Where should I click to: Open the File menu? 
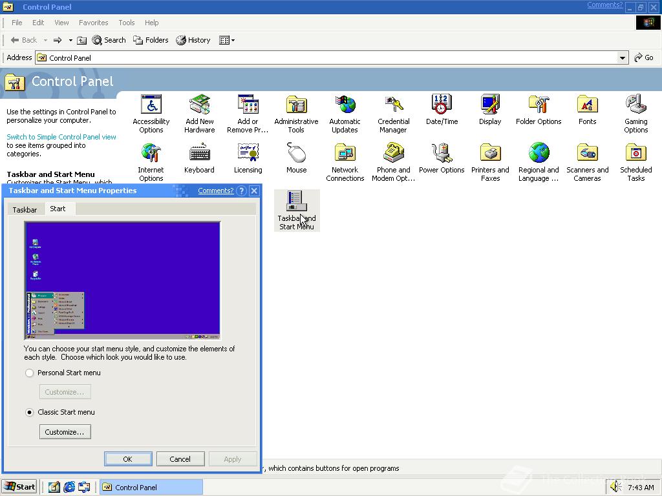point(17,23)
